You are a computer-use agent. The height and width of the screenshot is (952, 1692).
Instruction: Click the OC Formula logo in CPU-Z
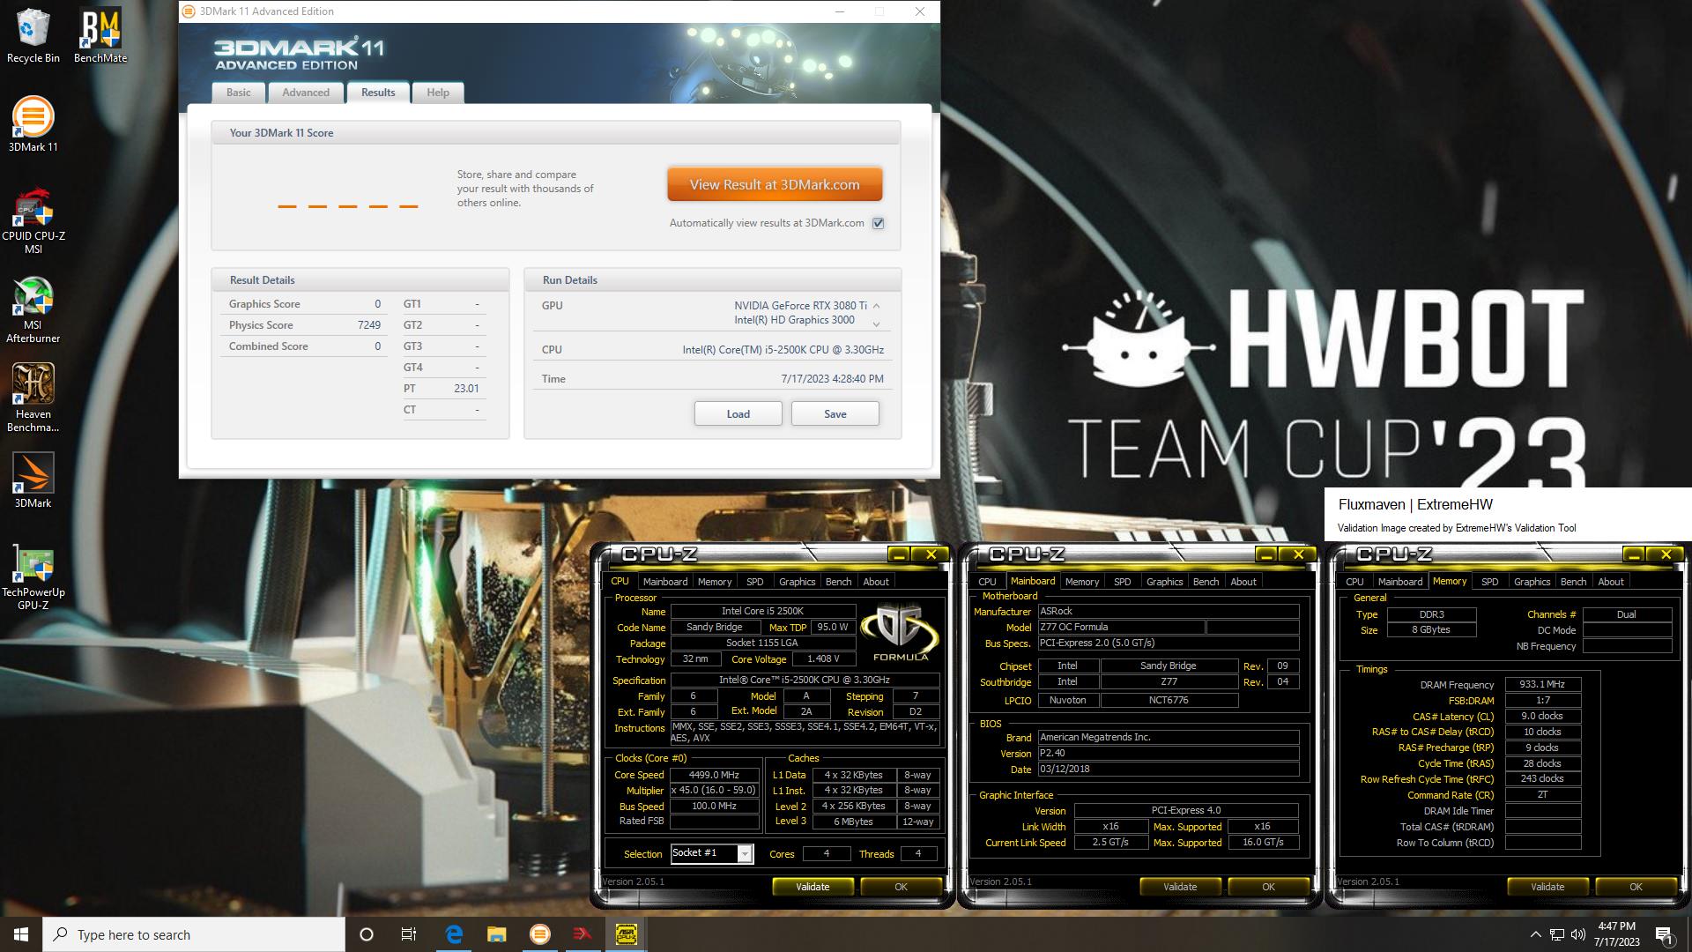900,632
